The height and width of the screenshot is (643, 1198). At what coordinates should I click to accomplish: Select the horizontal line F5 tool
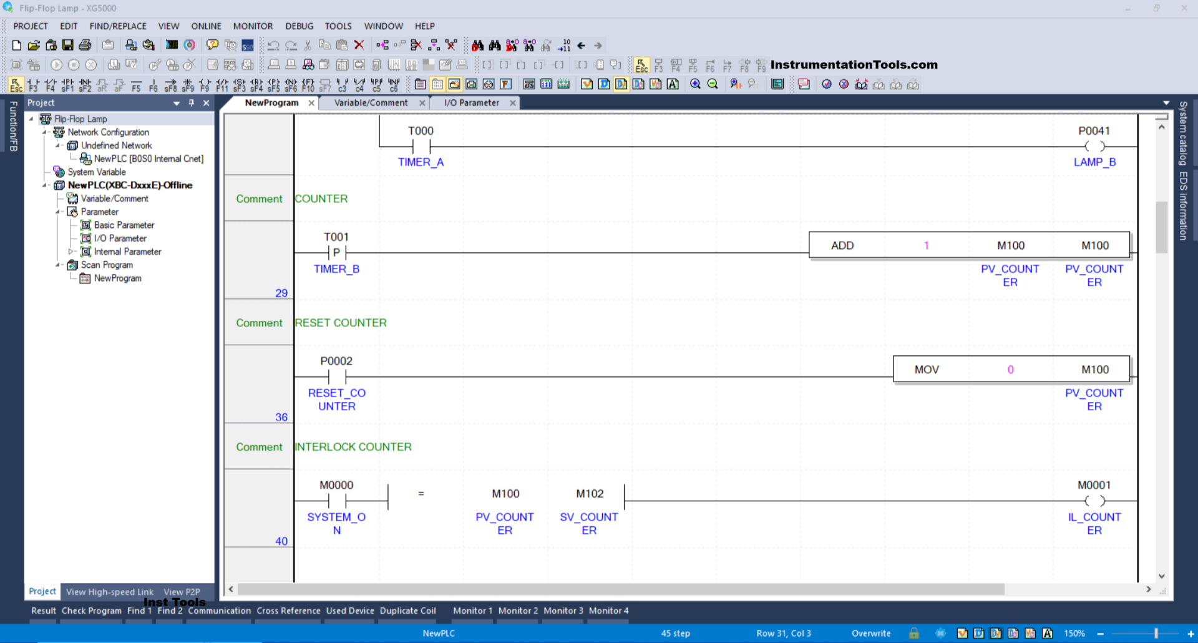(x=136, y=84)
